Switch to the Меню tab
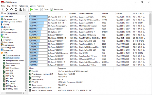Image resolution: width=152 pixels, height=95 pixels. click(4, 13)
